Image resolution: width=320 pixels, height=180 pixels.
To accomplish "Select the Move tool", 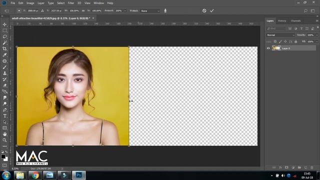I will pos(4,24).
